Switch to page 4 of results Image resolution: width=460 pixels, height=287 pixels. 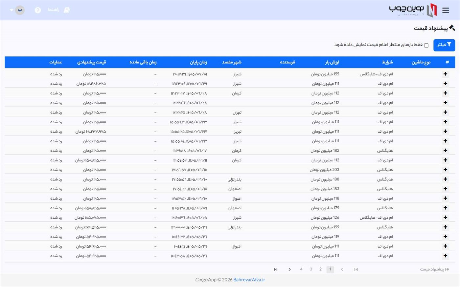pos(301,269)
